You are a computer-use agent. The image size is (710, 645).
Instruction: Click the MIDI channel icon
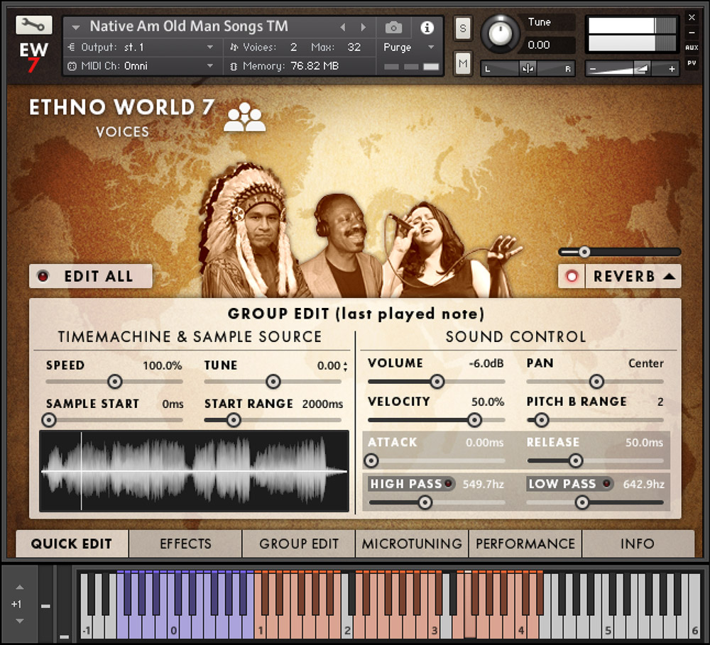click(x=72, y=66)
